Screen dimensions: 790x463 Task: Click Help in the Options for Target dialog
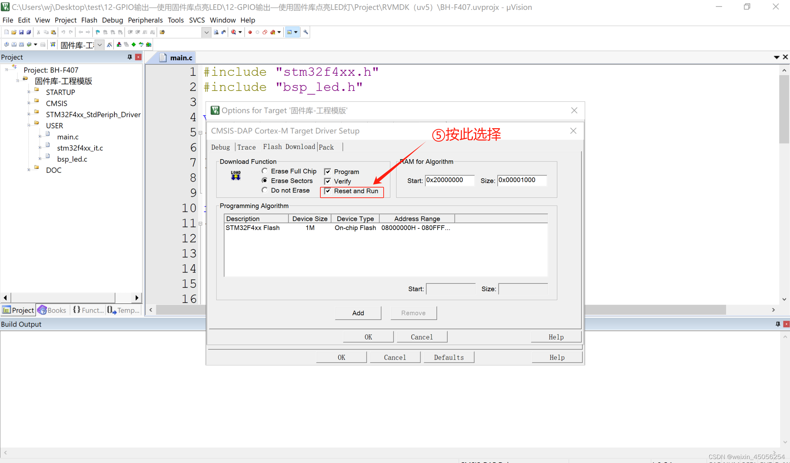[x=557, y=357]
